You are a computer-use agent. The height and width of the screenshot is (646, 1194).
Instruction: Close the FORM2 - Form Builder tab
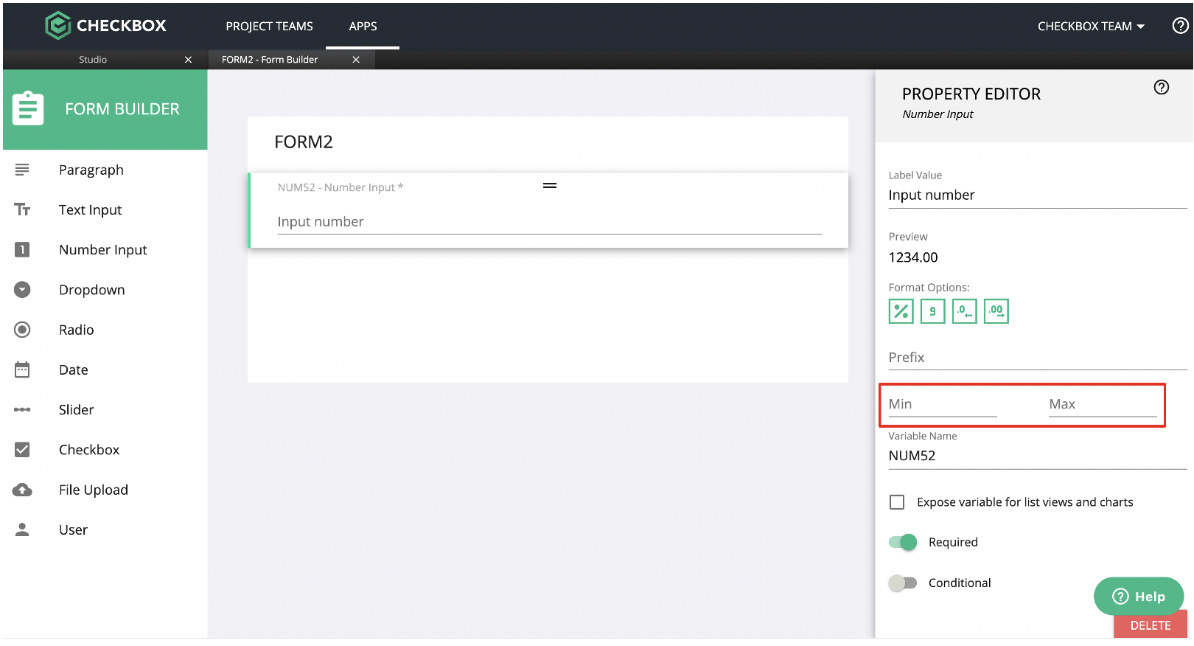click(356, 60)
